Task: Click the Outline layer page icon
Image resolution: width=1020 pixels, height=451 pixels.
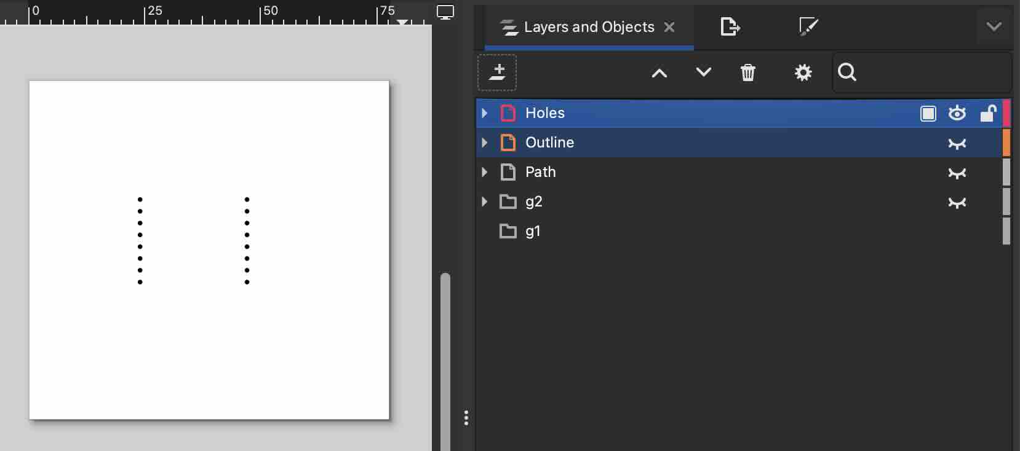Action: [x=508, y=143]
